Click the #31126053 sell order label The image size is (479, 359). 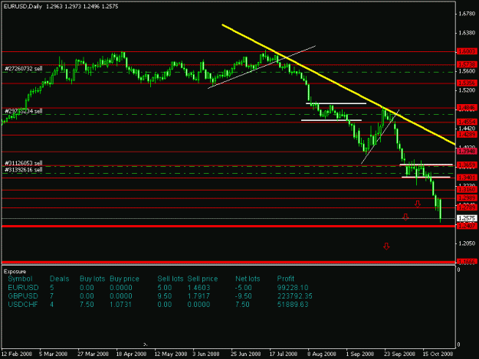(x=24, y=163)
